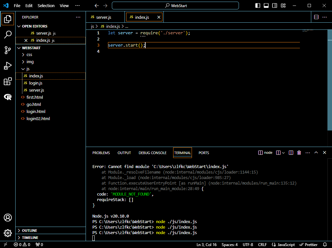Open notifications bell
The width and height of the screenshot is (332, 248).
[x=325, y=245]
